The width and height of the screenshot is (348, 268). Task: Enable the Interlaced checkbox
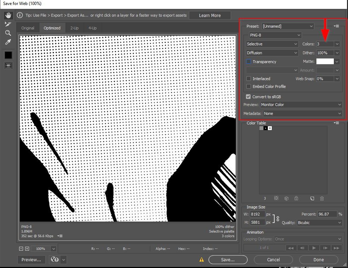point(249,79)
